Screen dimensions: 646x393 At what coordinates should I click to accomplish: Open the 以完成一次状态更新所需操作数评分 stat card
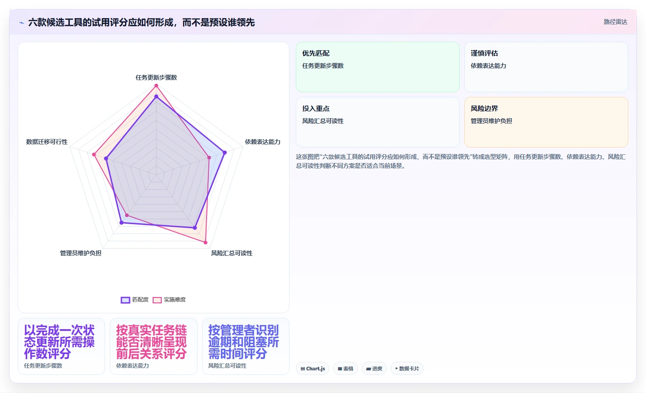pyautogui.click(x=61, y=346)
